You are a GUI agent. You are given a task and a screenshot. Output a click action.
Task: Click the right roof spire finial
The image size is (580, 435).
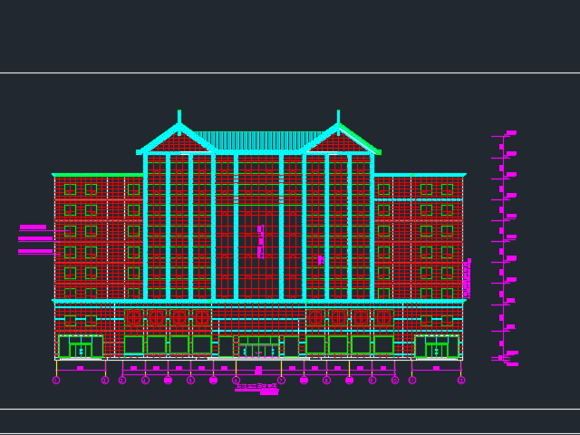338,116
